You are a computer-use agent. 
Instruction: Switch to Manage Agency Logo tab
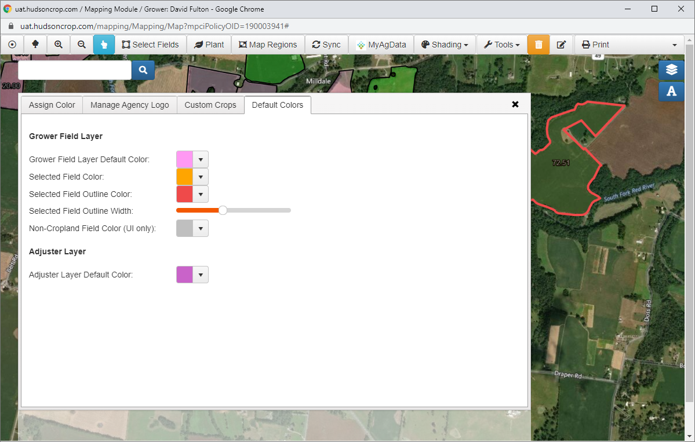pos(130,105)
